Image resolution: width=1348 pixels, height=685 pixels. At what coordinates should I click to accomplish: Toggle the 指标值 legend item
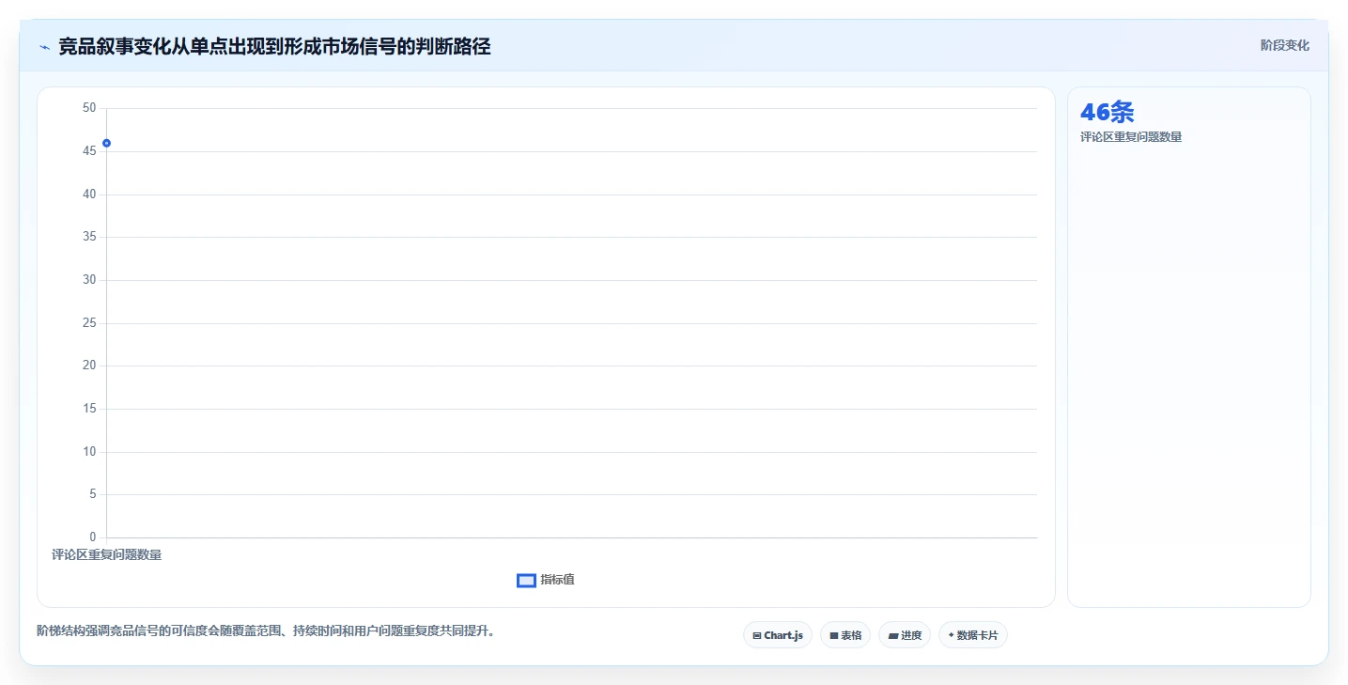(546, 580)
